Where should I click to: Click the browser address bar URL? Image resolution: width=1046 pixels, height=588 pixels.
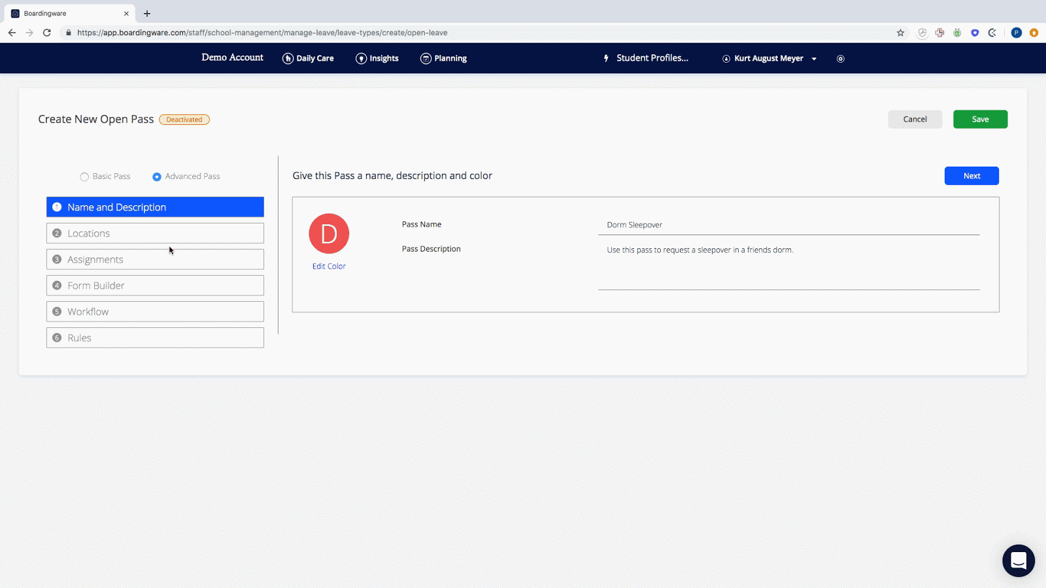click(262, 33)
